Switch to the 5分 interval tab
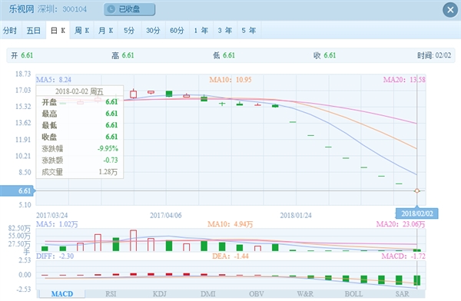461x301 pixels. point(129,30)
